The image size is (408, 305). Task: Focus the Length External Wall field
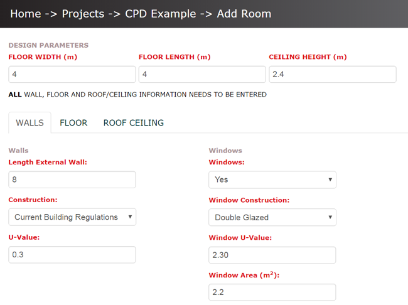pyautogui.click(x=72, y=179)
